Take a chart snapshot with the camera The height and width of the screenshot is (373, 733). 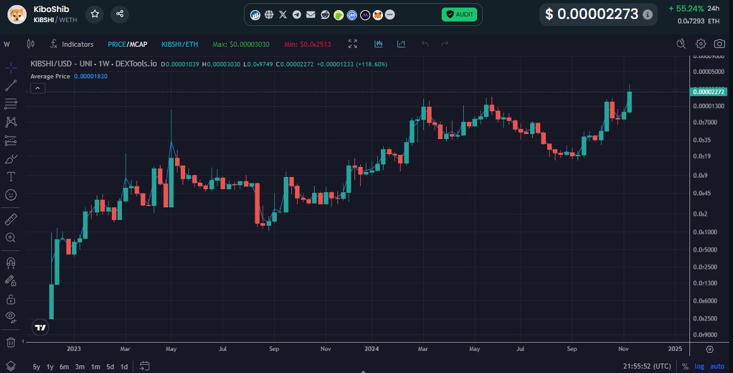tap(720, 44)
